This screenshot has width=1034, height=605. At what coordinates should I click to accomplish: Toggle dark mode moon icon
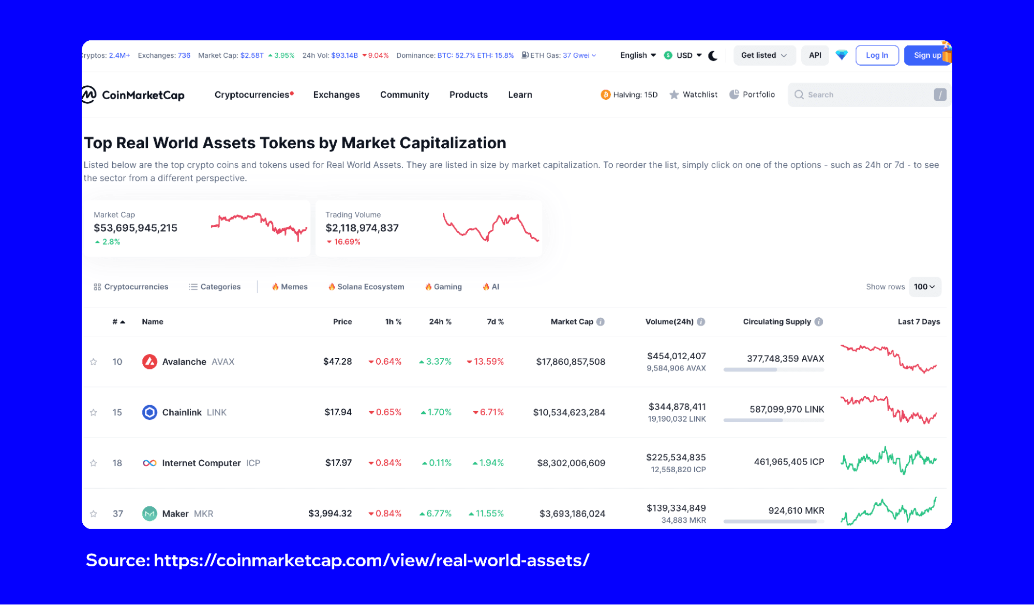(x=713, y=55)
